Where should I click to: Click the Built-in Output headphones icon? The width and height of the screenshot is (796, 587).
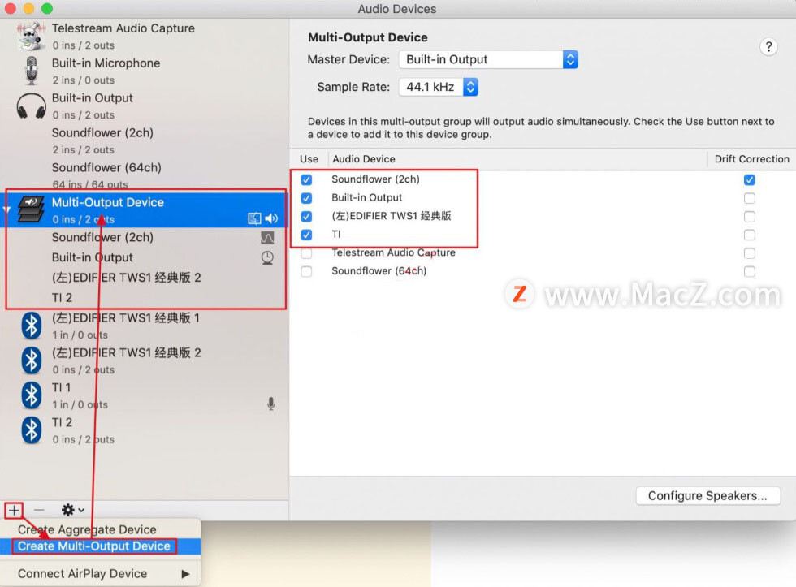click(31, 106)
